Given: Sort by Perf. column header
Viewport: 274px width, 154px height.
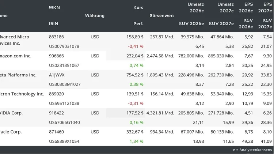Looking at the screenshot, I should click(x=138, y=24).
